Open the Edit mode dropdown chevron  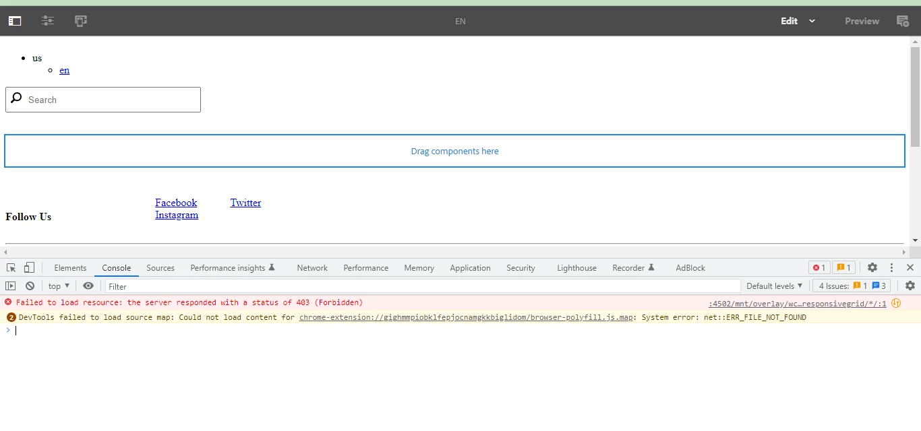tap(812, 21)
